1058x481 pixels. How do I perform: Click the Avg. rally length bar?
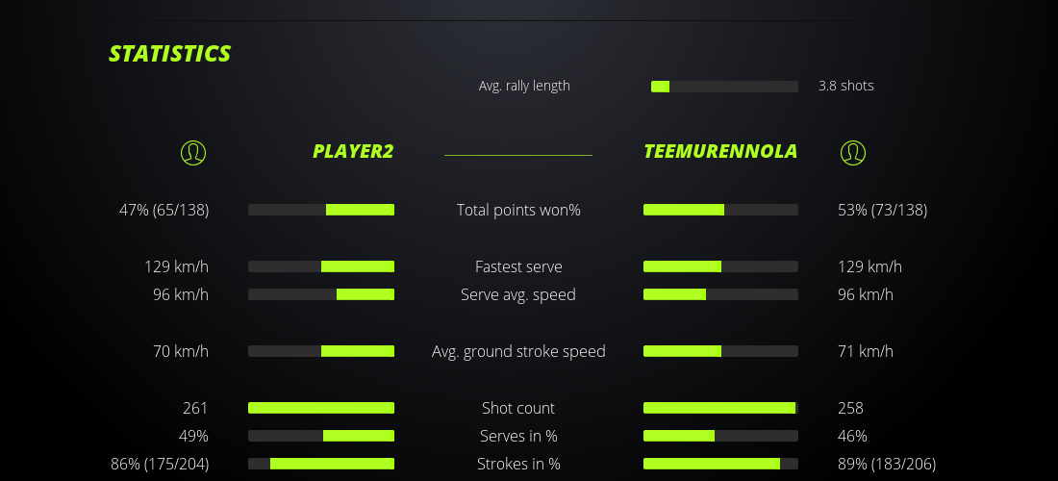[724, 87]
